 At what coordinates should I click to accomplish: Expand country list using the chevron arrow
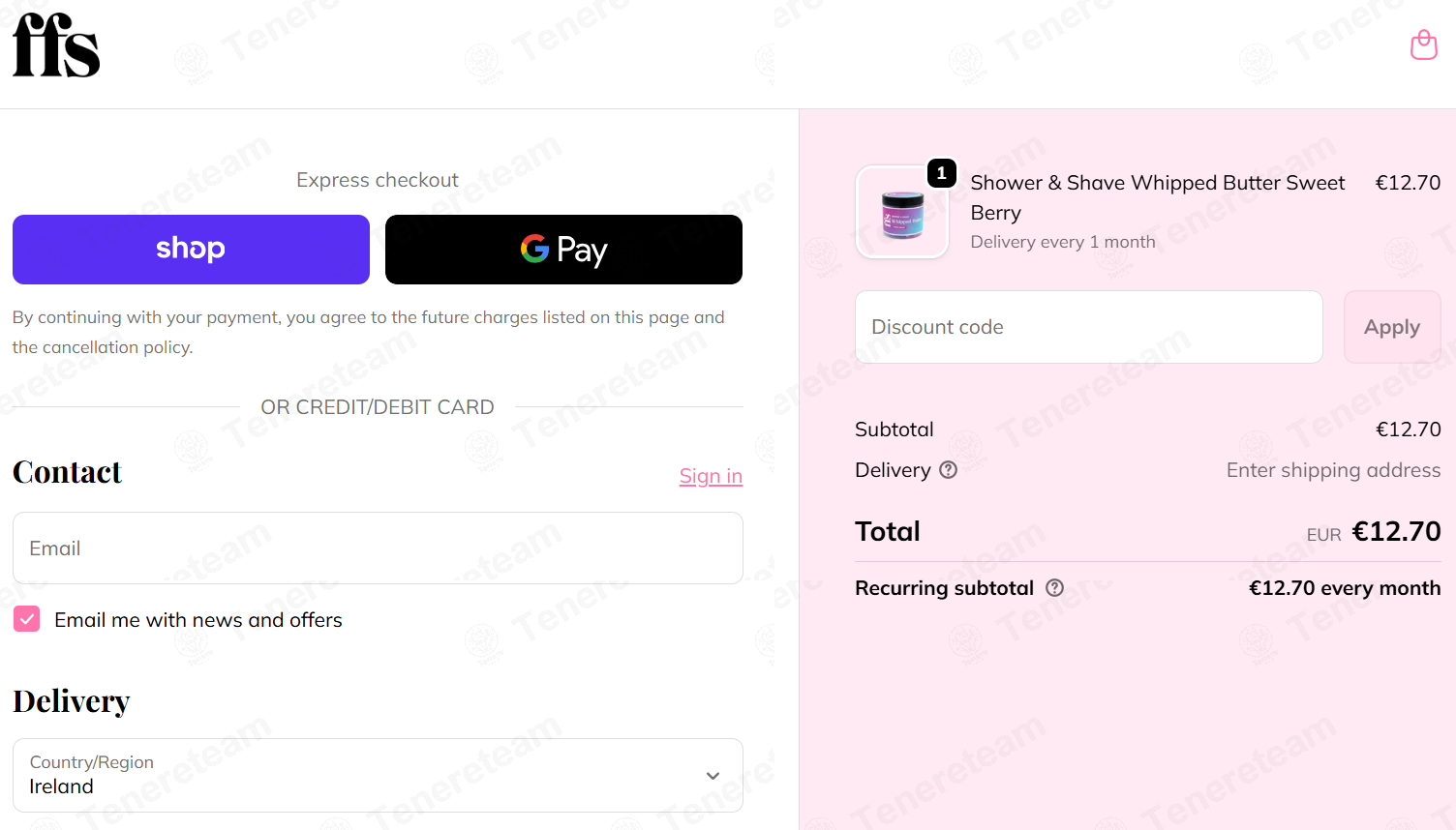713,776
